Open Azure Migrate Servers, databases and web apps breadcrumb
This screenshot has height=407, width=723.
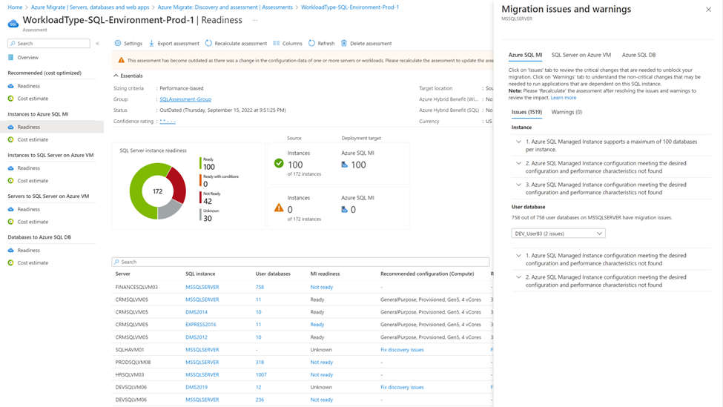(90, 7)
